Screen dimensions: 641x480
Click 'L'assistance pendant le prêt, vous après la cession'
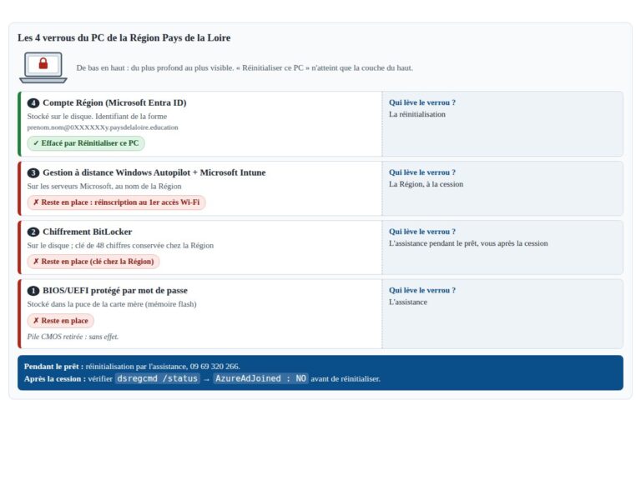(468, 243)
